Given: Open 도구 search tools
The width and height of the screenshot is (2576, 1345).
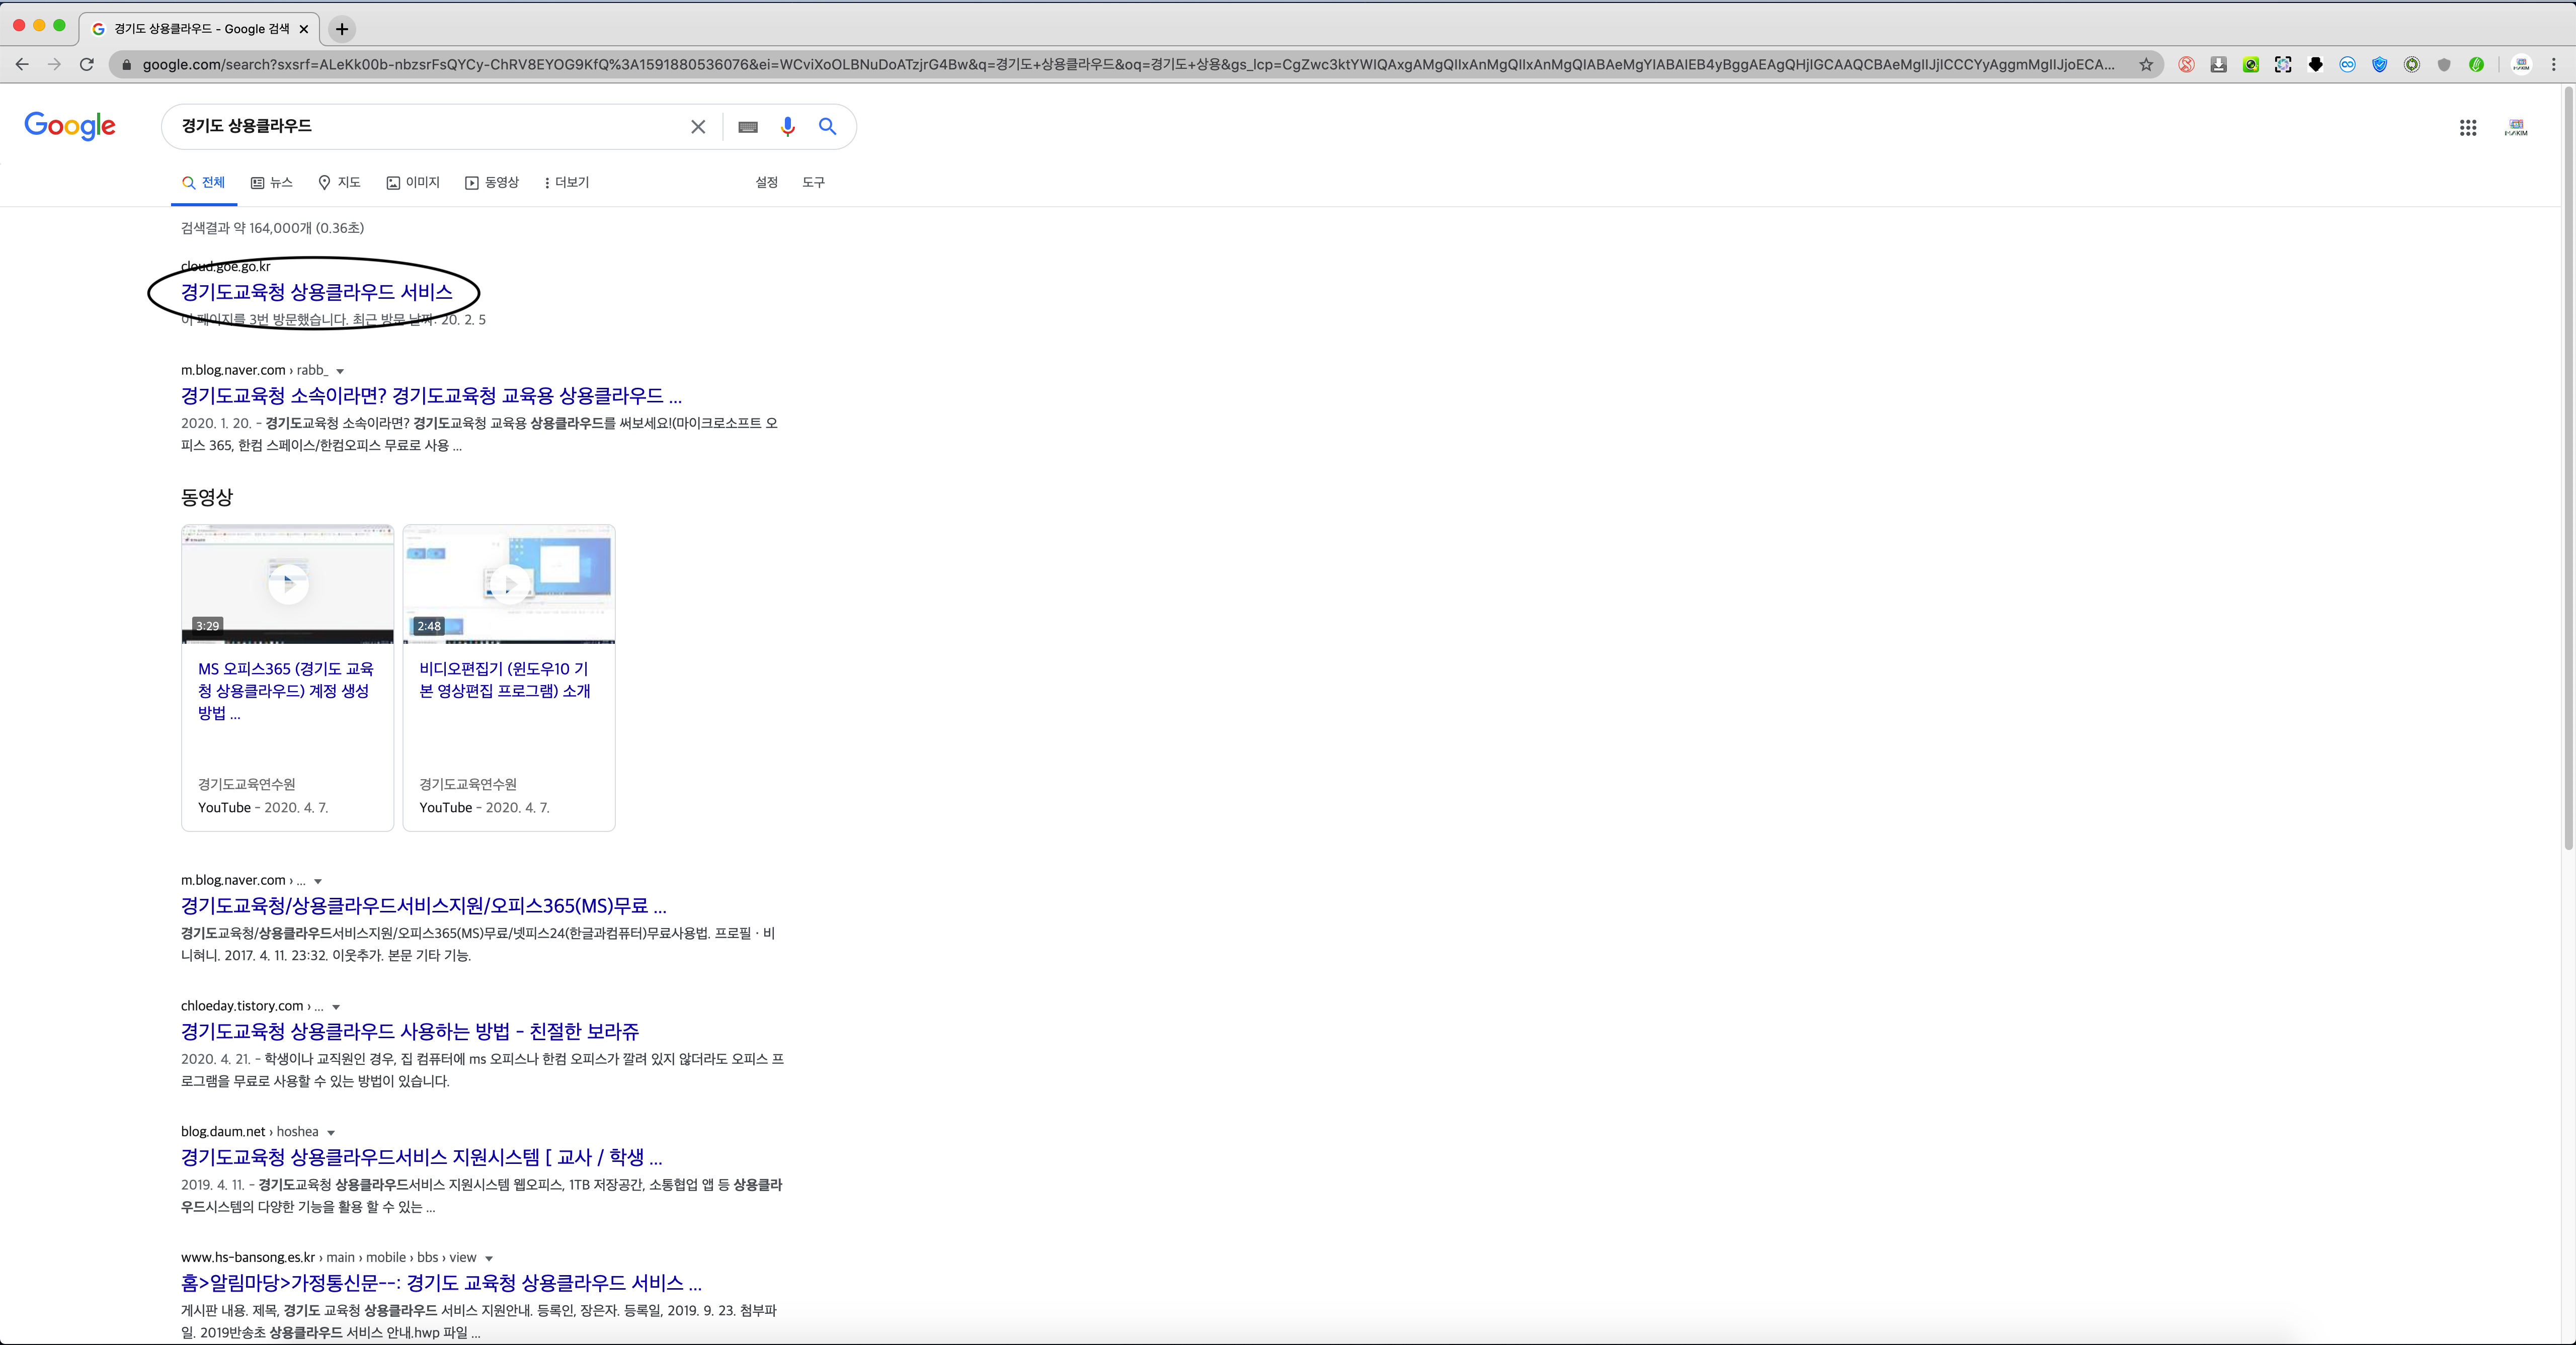Looking at the screenshot, I should [813, 183].
